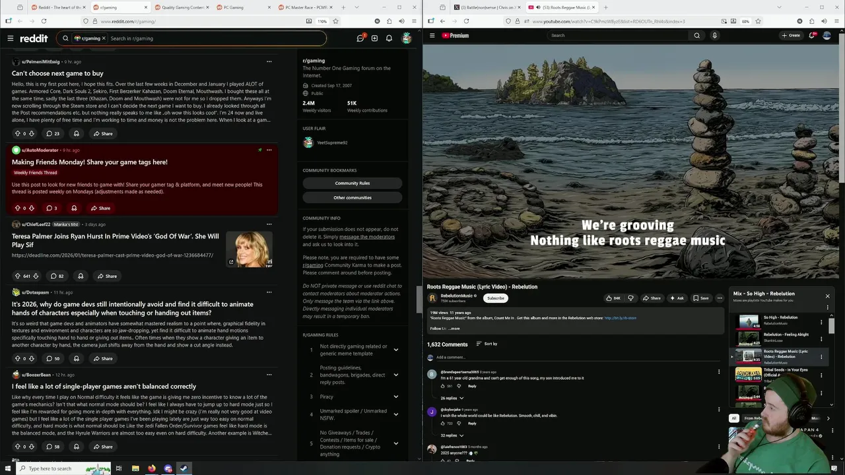This screenshot has width=845, height=475.
Task: Select the All filter chip under the playlist
Action: [x=733, y=418]
